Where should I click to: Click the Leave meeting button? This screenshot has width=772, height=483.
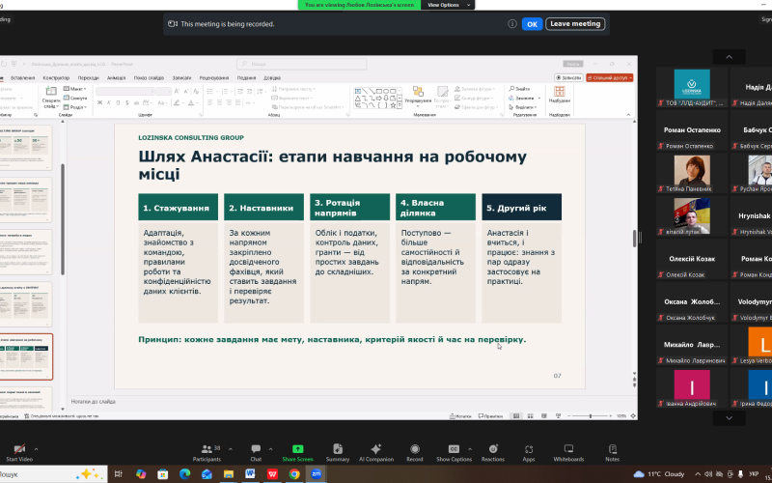pyautogui.click(x=575, y=23)
